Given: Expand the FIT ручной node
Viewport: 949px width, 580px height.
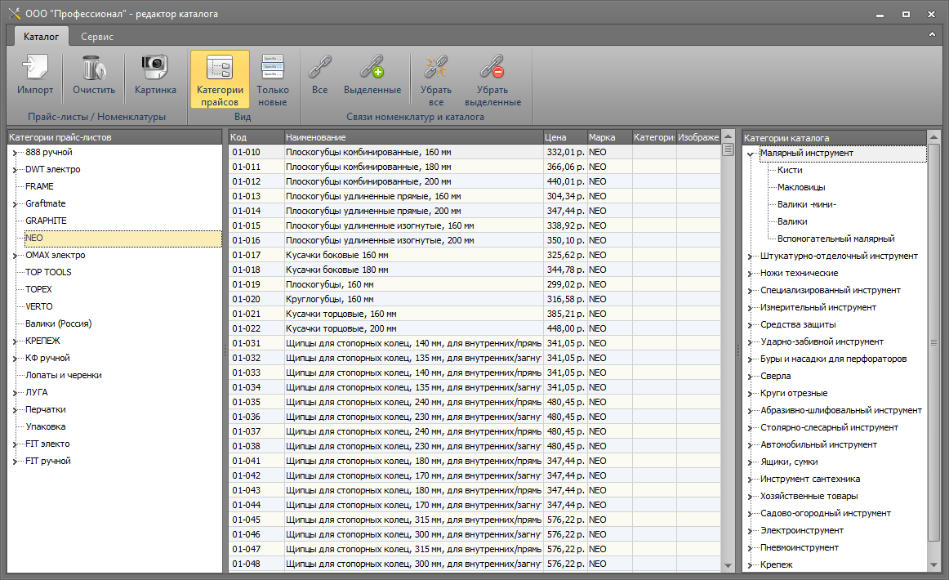Looking at the screenshot, I should point(16,462).
